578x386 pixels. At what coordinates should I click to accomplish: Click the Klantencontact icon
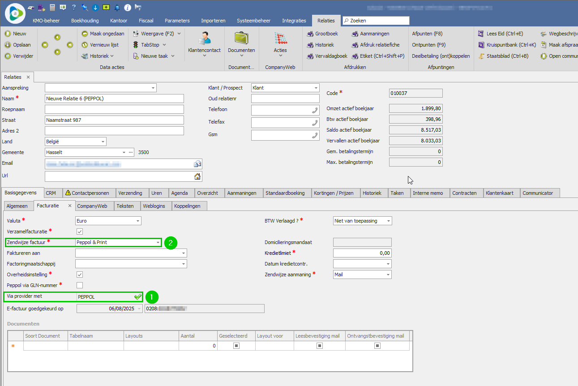[x=204, y=39]
